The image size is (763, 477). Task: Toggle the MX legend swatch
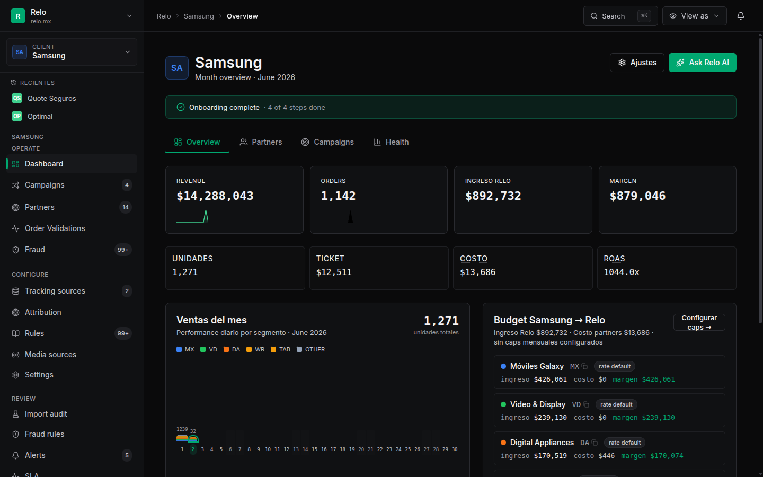point(179,349)
